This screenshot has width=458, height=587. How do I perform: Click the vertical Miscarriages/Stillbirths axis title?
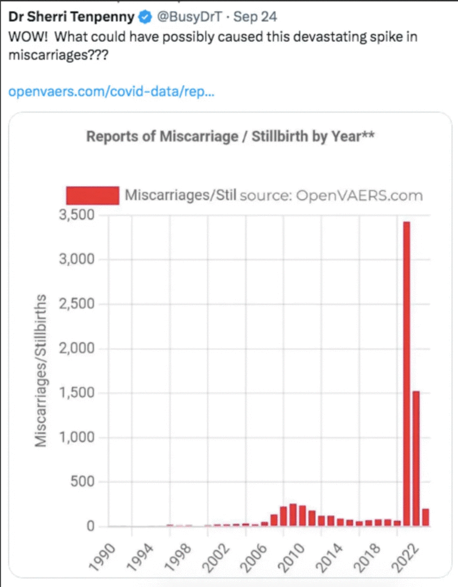(41, 371)
